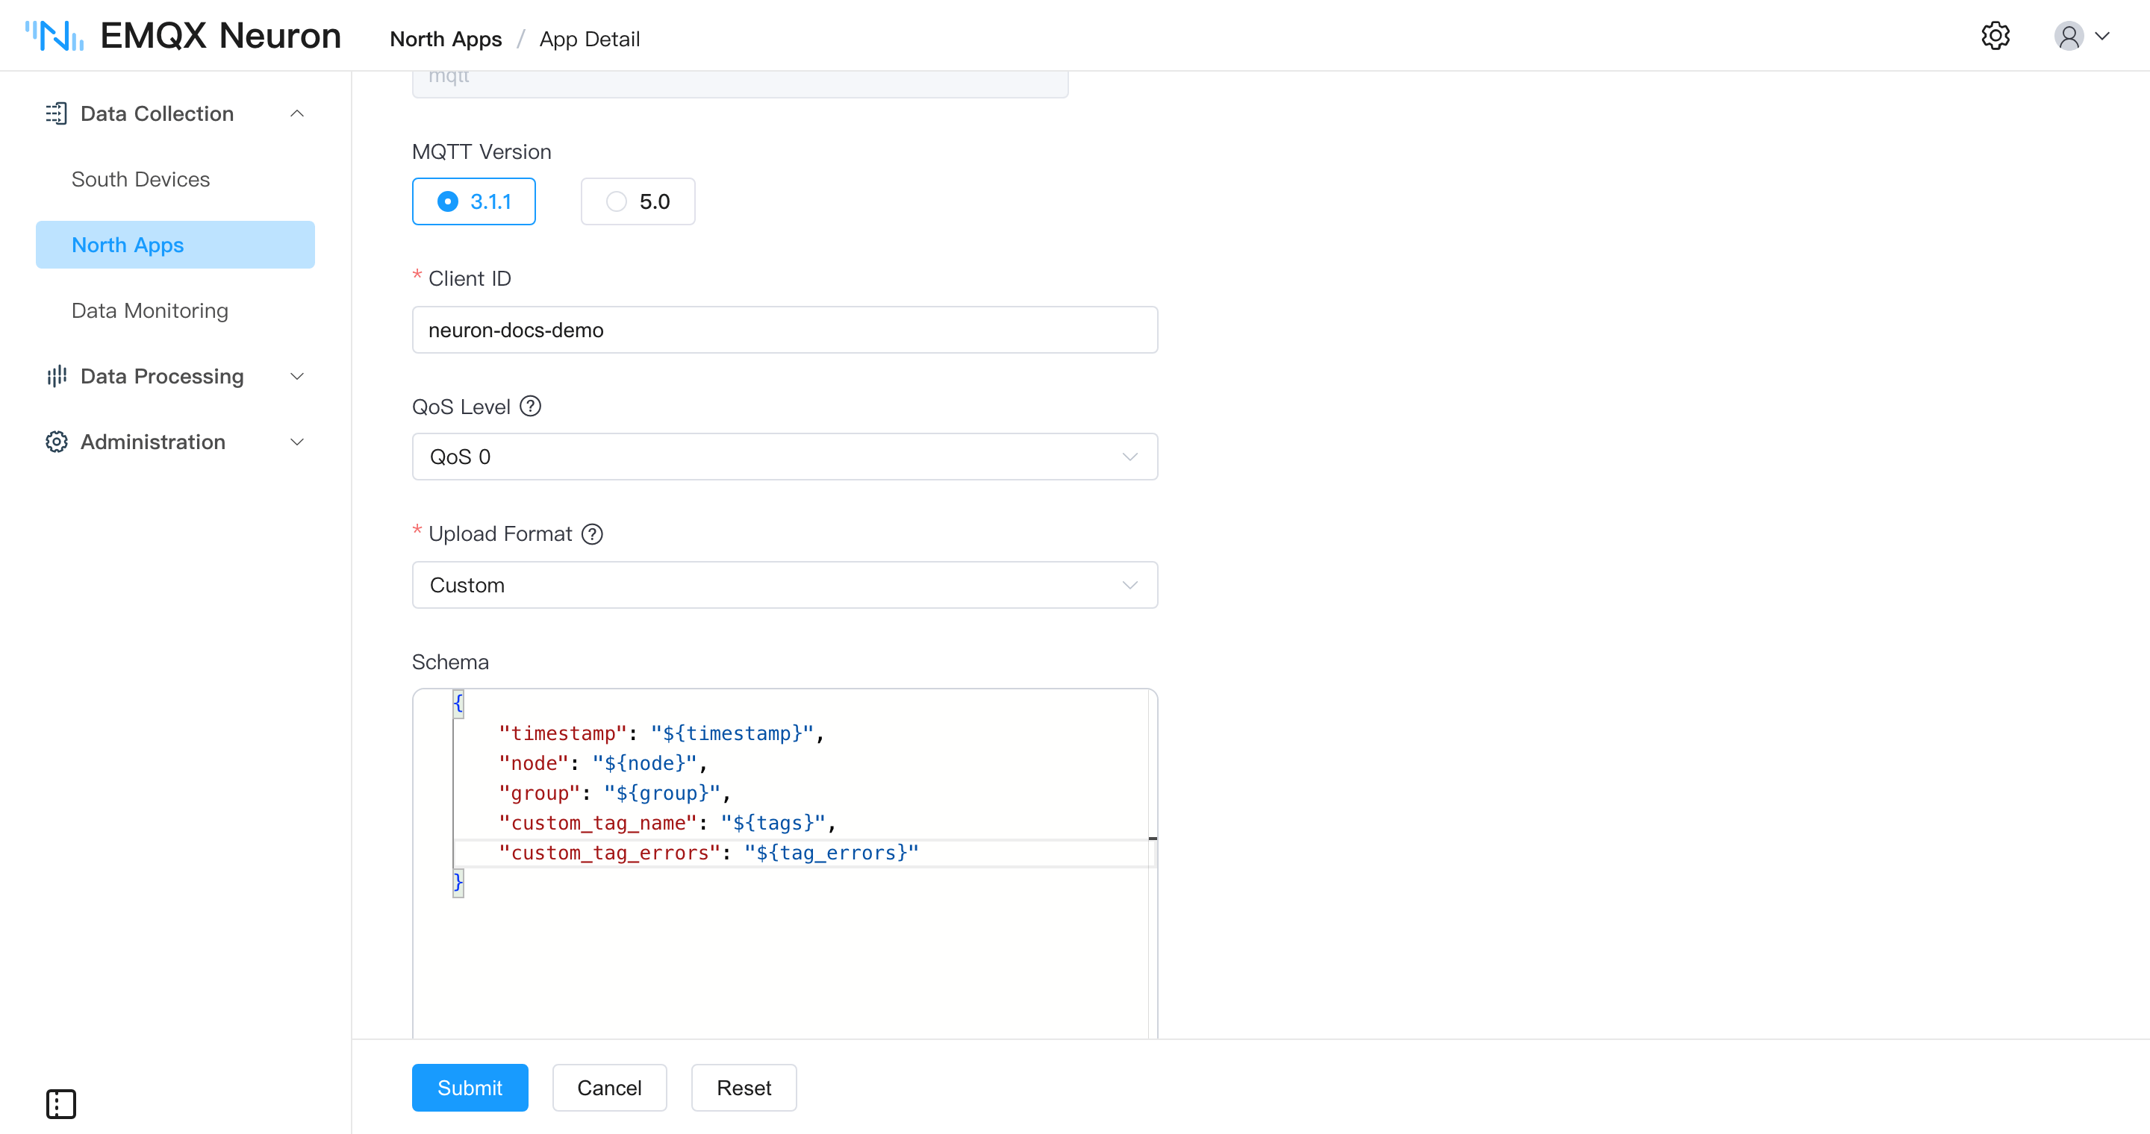Click the "group" line in Schema editor
The image size is (2150, 1134).
pos(614,793)
